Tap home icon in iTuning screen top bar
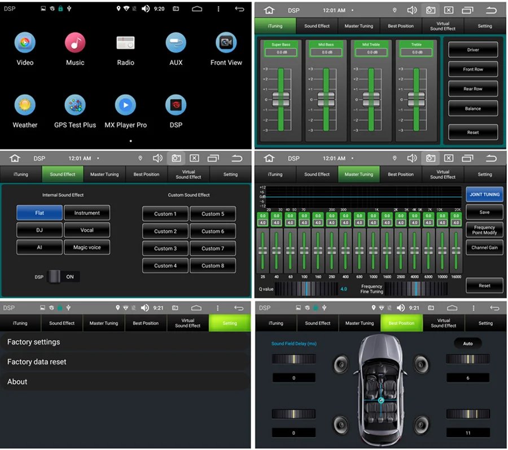The image size is (508, 450). [x=269, y=10]
